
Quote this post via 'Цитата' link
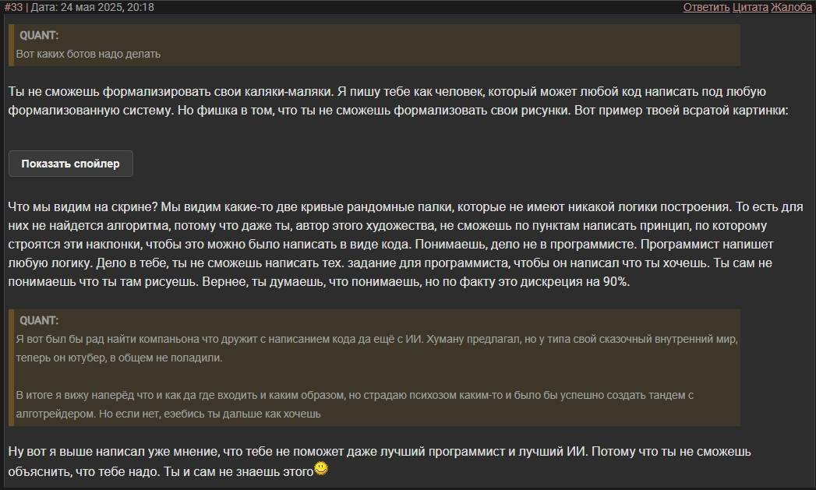pyautogui.click(x=750, y=7)
